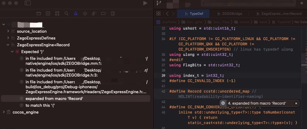The height and width of the screenshot is (129, 307).
Task: Click the red error icon beside Expected ')'
Action: [x=17, y=52]
